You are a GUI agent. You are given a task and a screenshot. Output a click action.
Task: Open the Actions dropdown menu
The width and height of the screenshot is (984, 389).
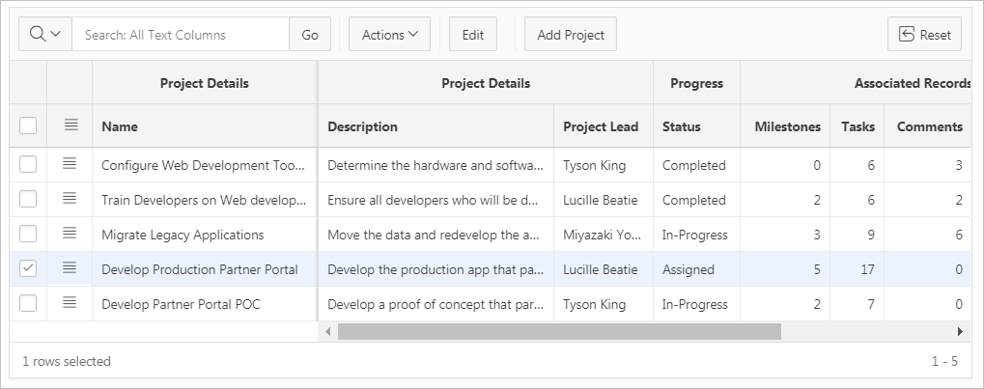pyautogui.click(x=389, y=35)
